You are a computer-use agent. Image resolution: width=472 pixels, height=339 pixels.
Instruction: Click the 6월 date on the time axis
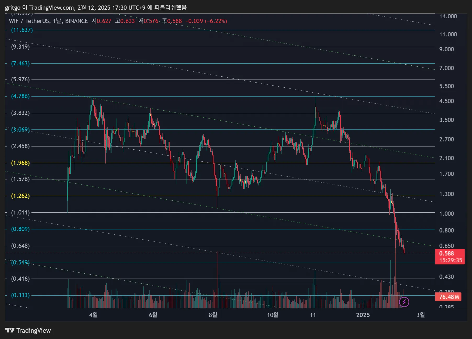pos(153,315)
